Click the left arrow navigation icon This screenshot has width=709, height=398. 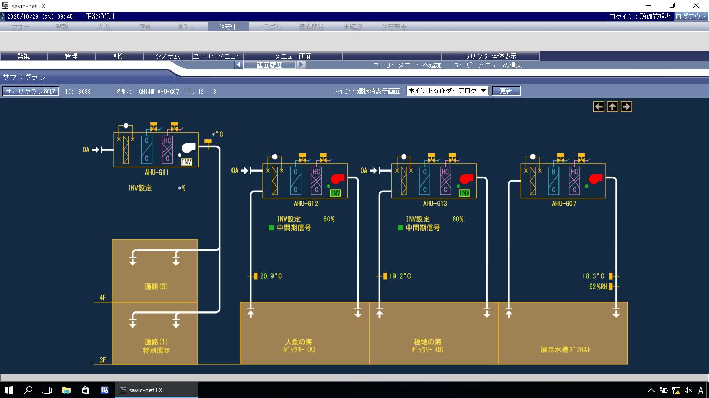click(598, 107)
